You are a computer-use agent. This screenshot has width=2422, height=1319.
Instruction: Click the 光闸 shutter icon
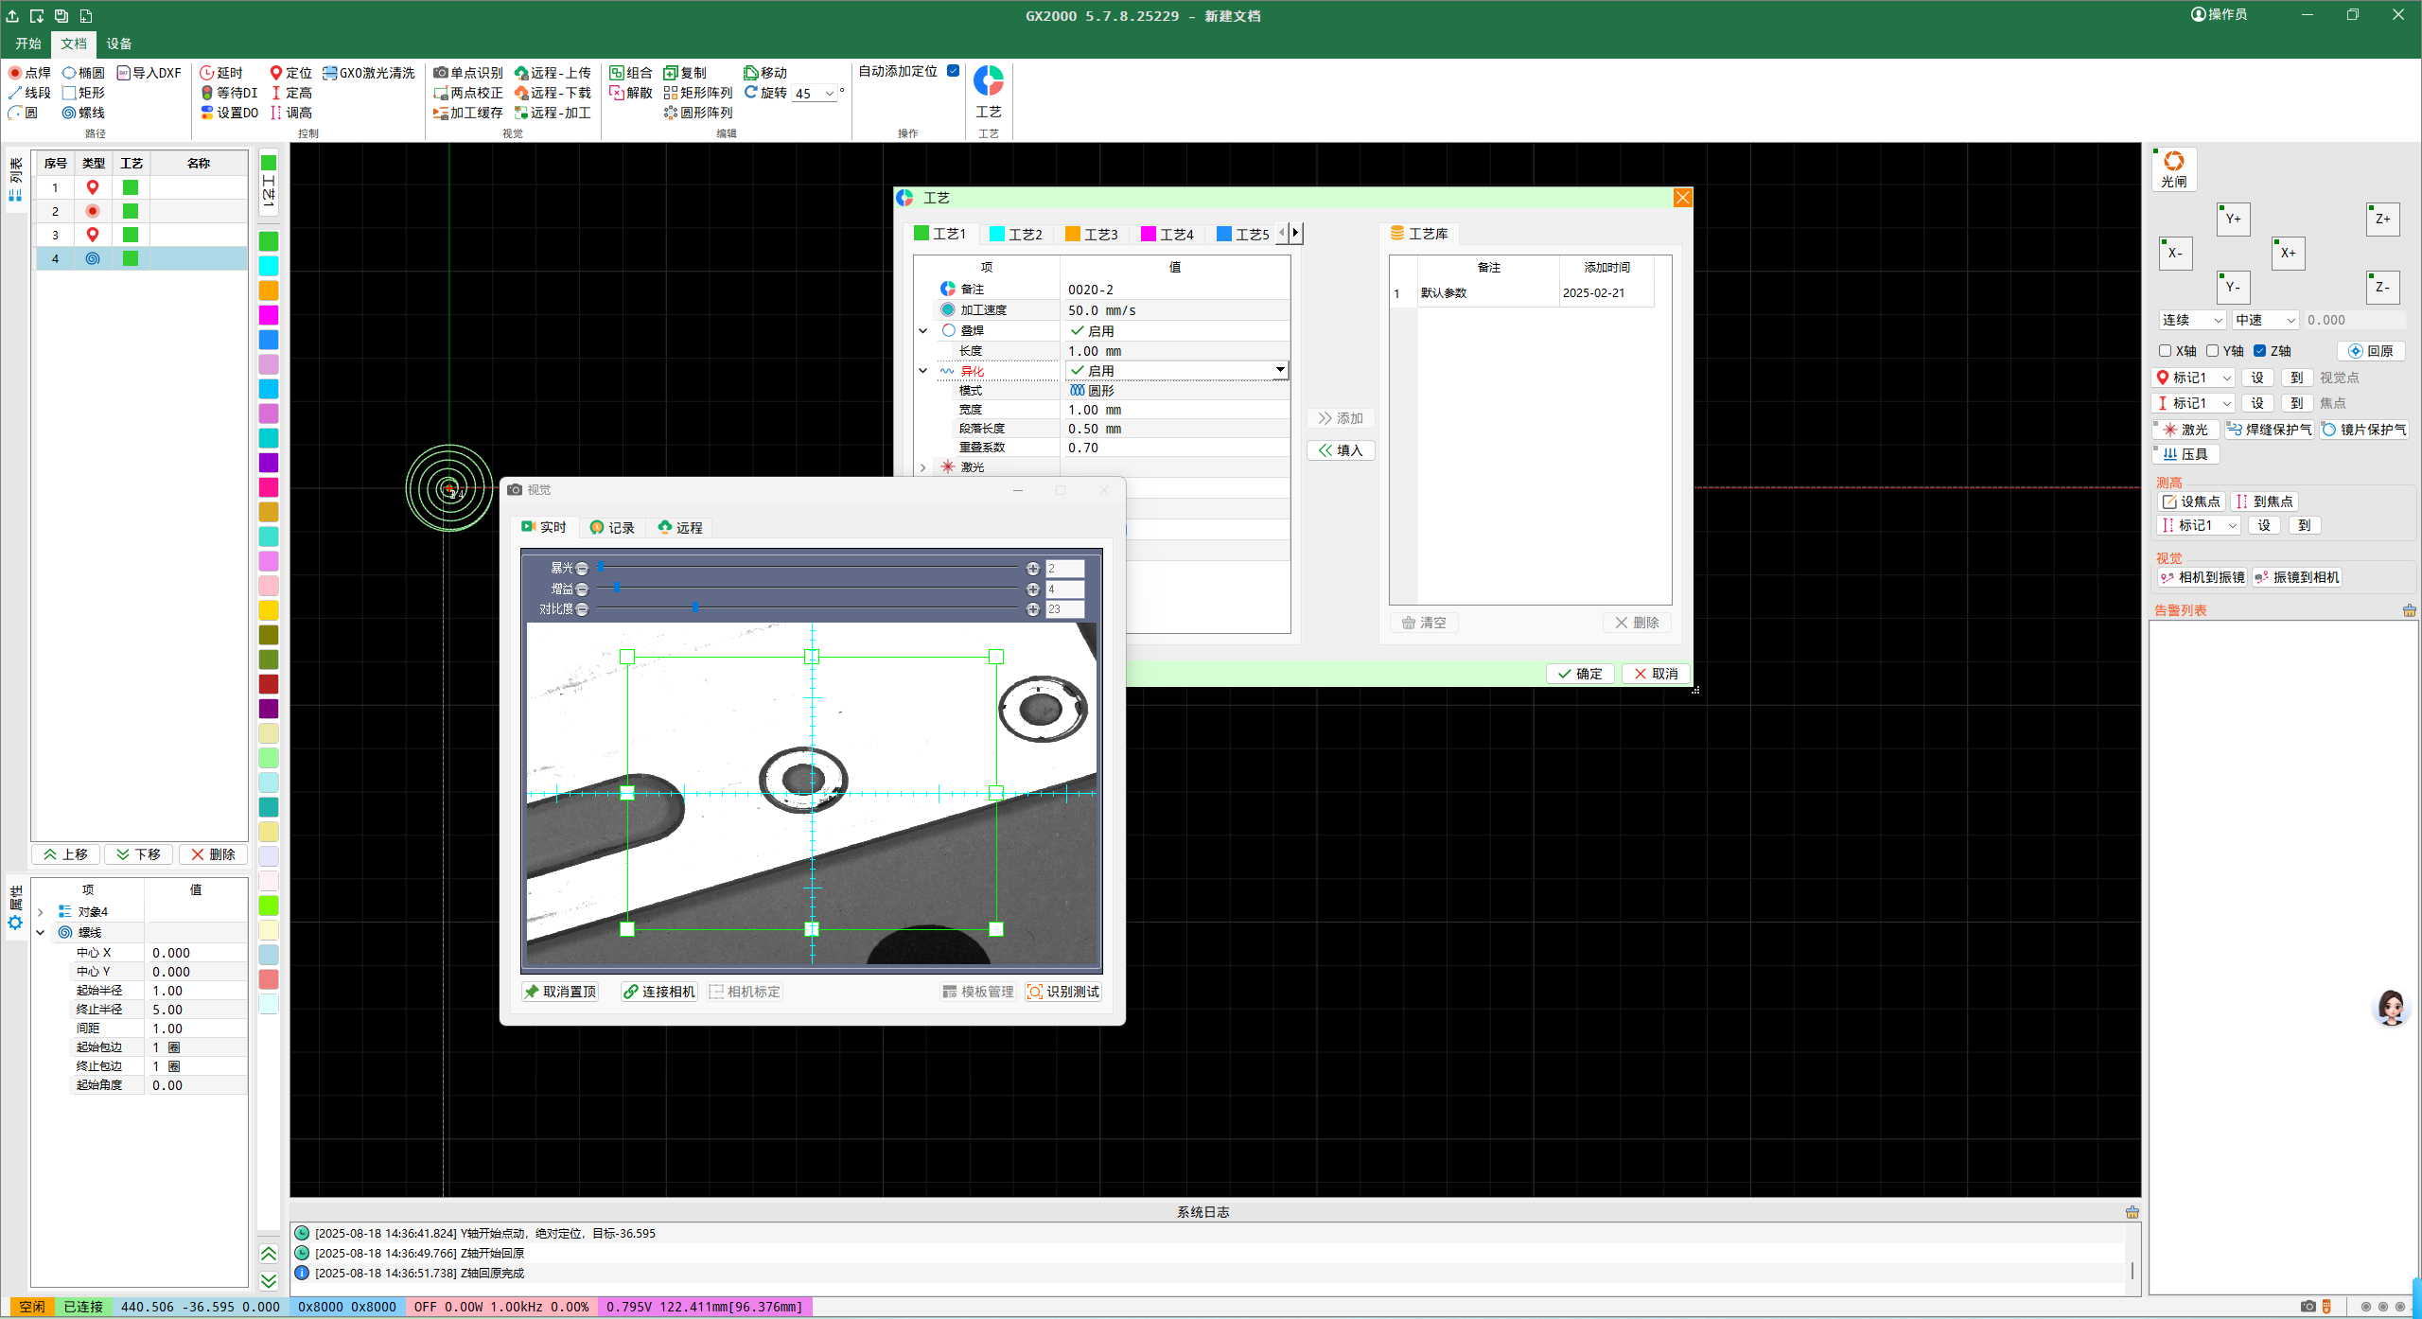click(x=2173, y=163)
